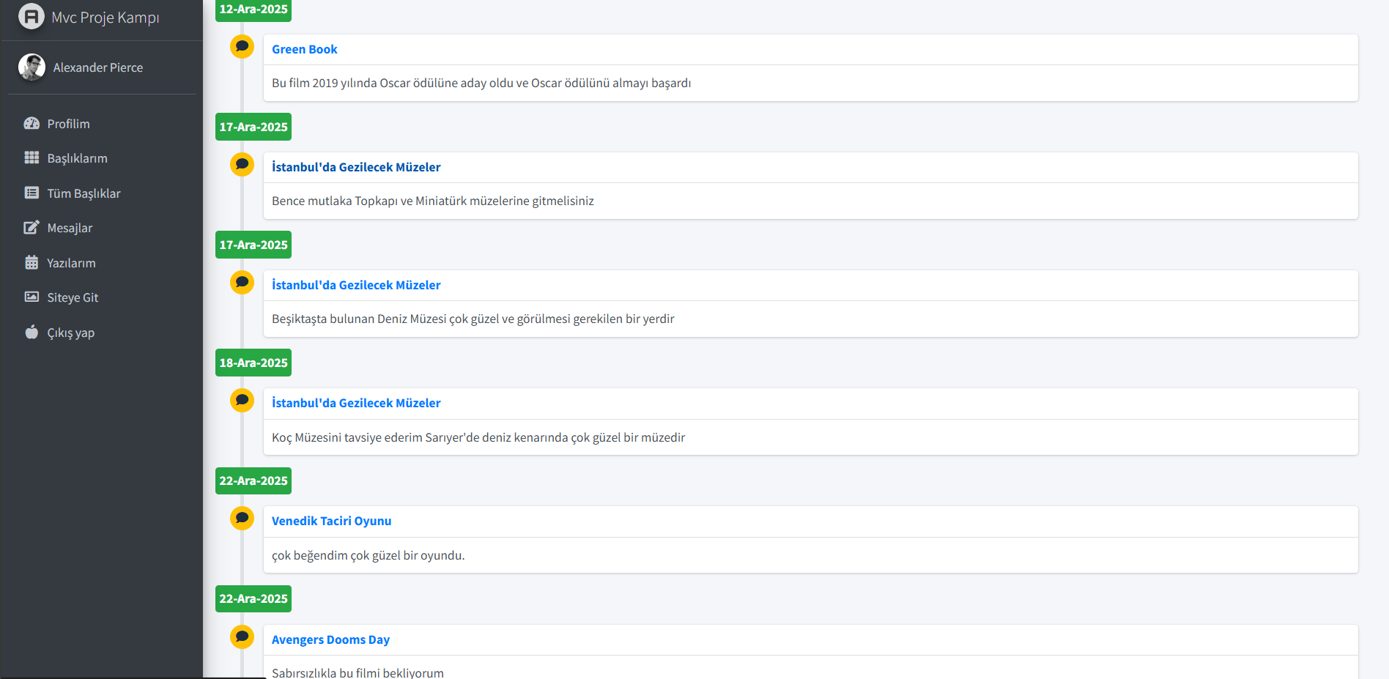The image size is (1389, 679).
Task: Open the Mesajlar menu item
Action: (70, 228)
